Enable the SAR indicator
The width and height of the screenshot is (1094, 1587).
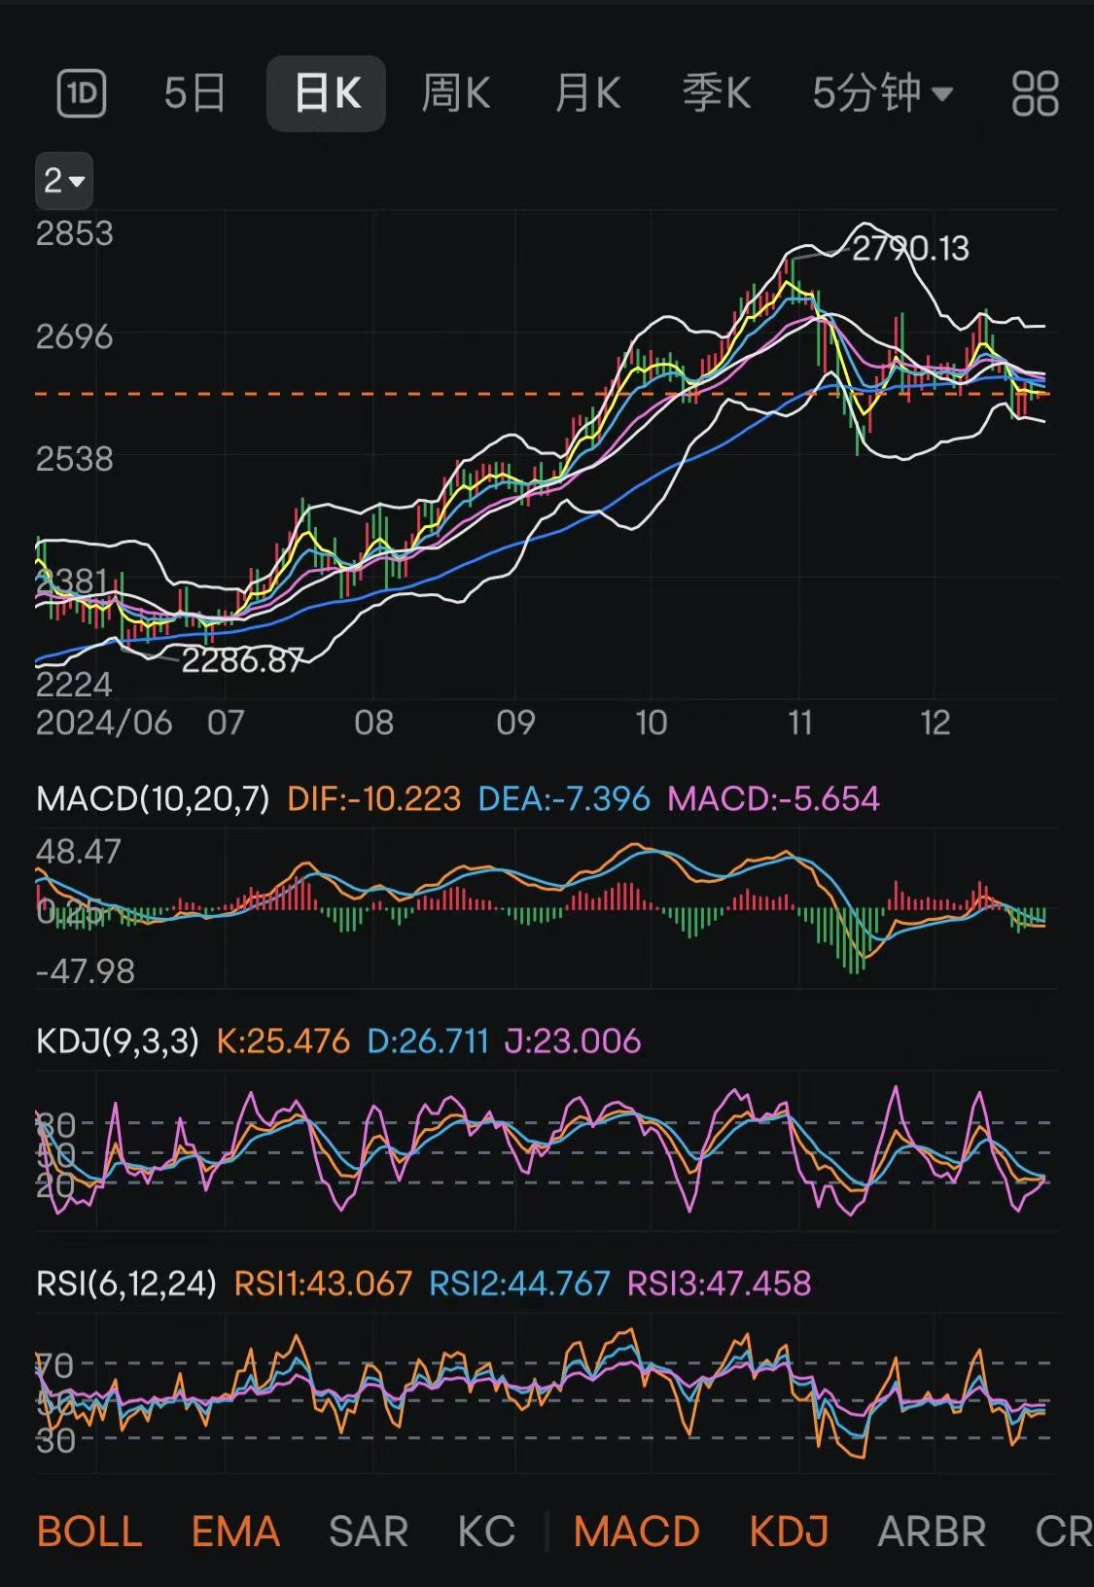point(369,1532)
